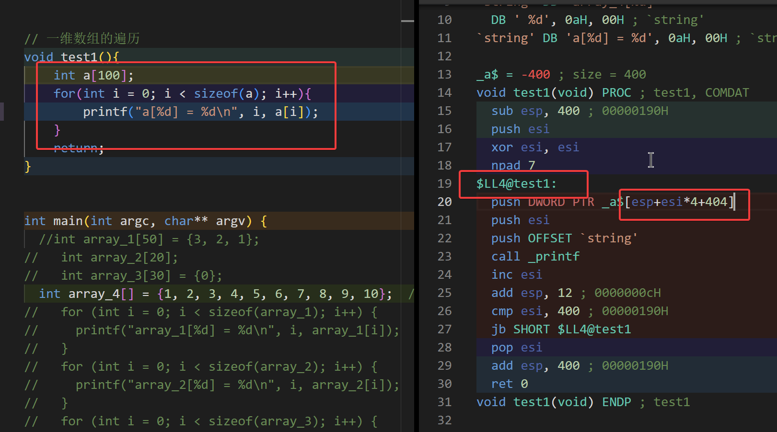
Task: Click the printf statement inside test1
Action: [200, 112]
